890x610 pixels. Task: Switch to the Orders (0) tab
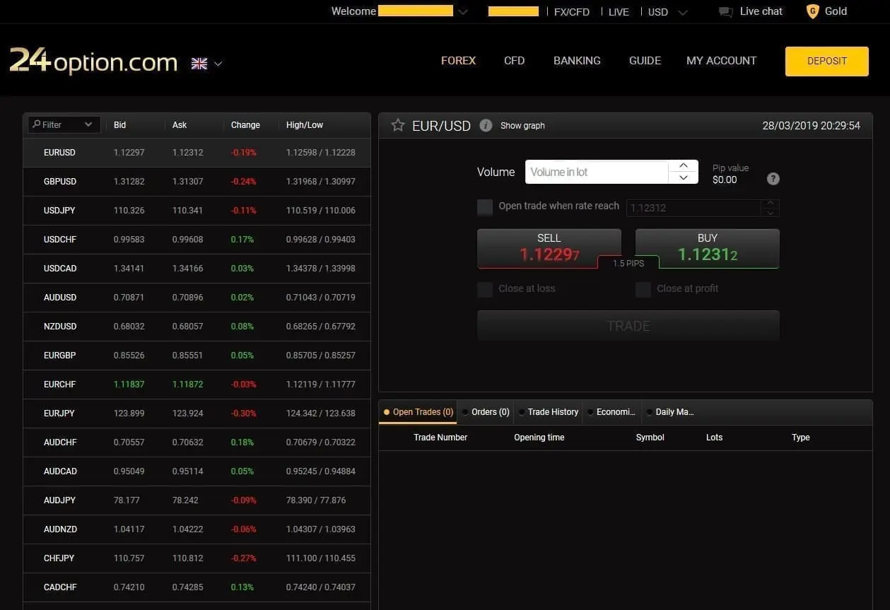click(x=485, y=412)
